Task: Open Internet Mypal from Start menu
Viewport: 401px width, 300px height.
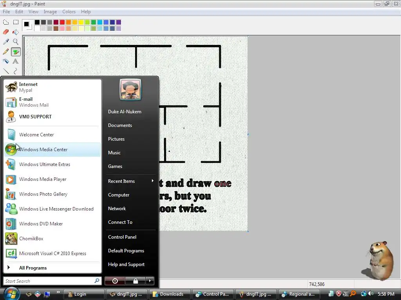Action: [52, 87]
